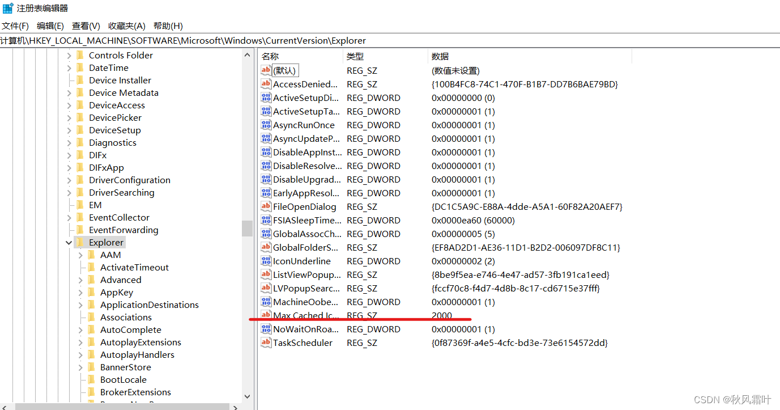Click the FileOpenDialog string value icon
Screen dimensions: 780x410
[x=266, y=206]
